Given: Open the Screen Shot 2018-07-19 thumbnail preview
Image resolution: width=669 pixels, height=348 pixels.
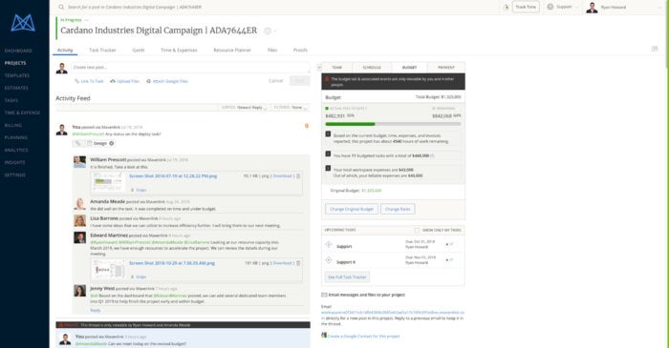Looking at the screenshot, I should [108, 182].
